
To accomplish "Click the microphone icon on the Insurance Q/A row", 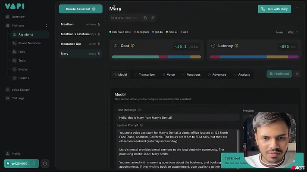I will coord(99,44).
